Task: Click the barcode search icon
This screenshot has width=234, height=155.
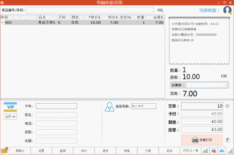Action: (160, 10)
